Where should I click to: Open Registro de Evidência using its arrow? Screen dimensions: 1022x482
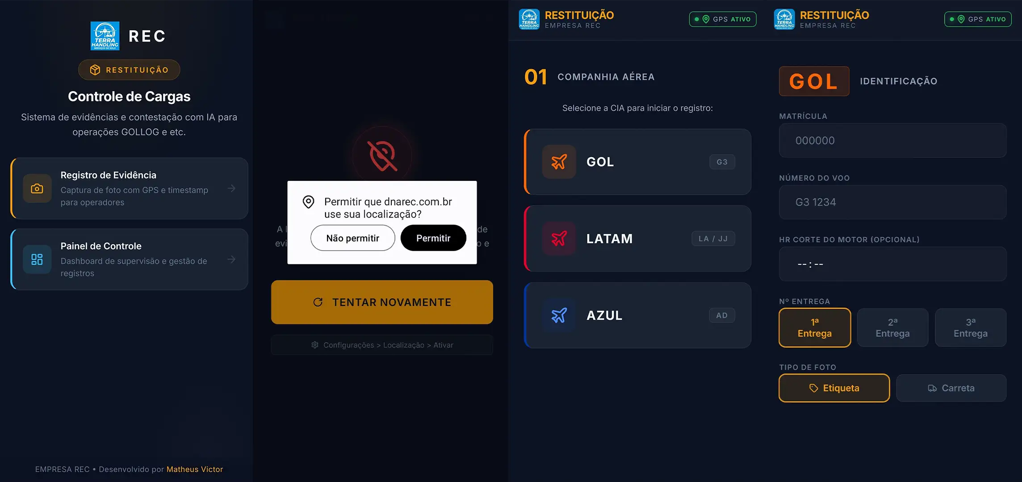(231, 189)
